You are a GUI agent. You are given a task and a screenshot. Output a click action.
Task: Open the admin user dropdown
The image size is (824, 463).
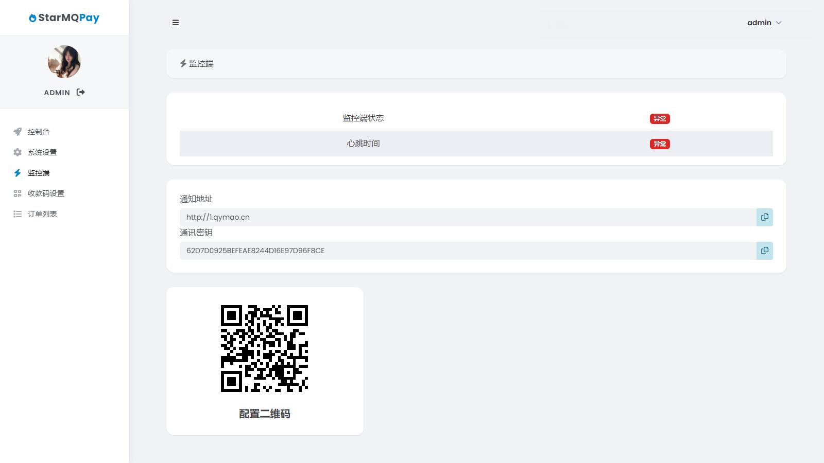(x=764, y=23)
